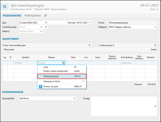The width and height of the screenshot is (161, 122).
Task: Expand the Sektory dropdown
Action: tap(41, 31)
